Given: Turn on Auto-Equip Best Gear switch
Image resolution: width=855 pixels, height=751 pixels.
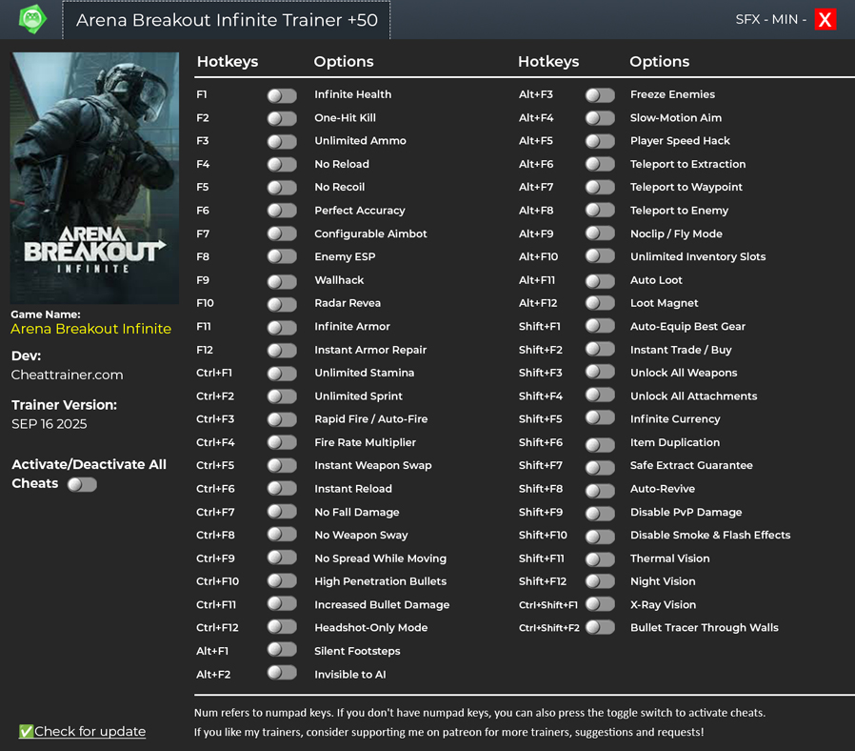Looking at the screenshot, I should (x=600, y=326).
